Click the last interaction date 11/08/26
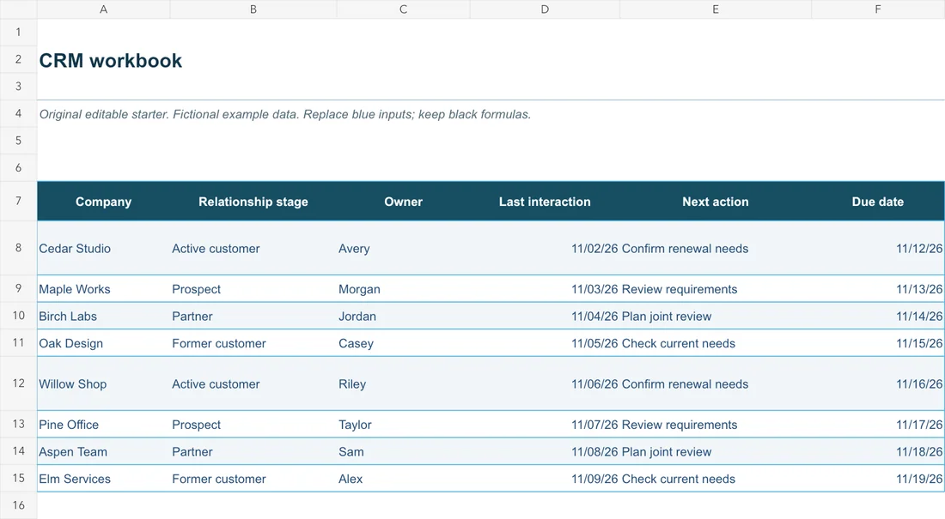Viewport: 945px width, 519px height. [545, 451]
